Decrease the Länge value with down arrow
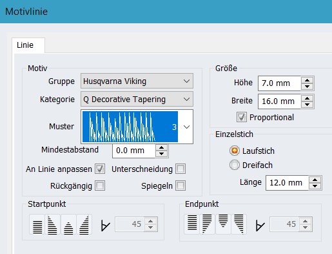 315,186
